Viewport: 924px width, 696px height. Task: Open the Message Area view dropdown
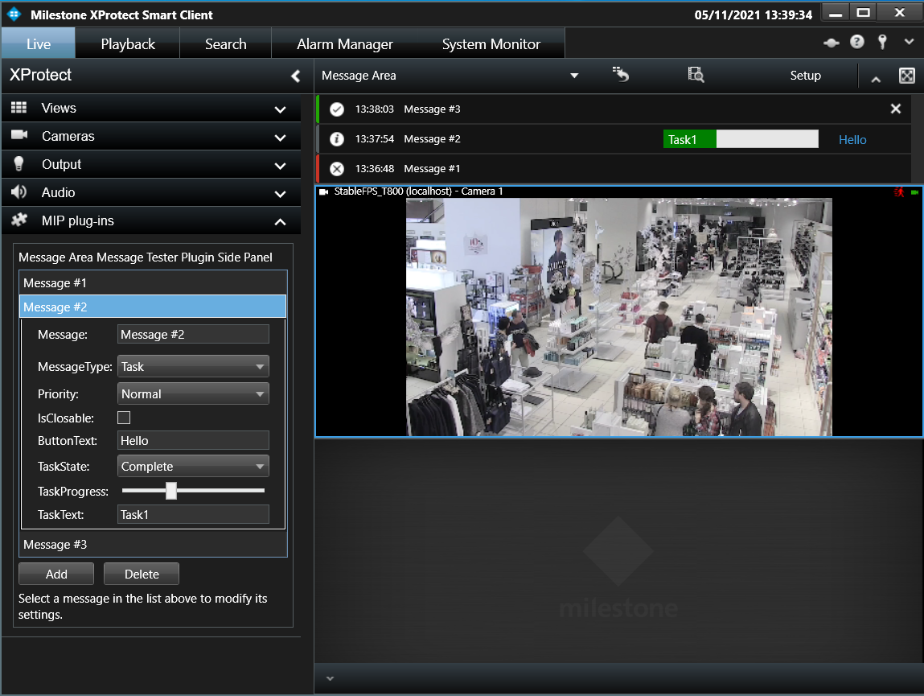[574, 76]
